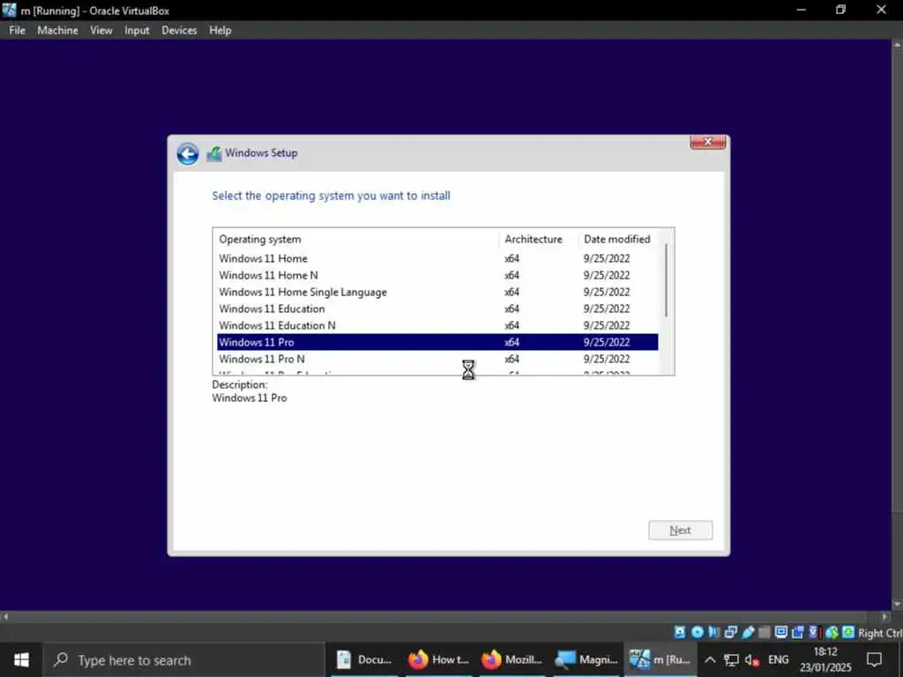Open the Docu... taskbar app
The image size is (903, 677).
(364, 659)
